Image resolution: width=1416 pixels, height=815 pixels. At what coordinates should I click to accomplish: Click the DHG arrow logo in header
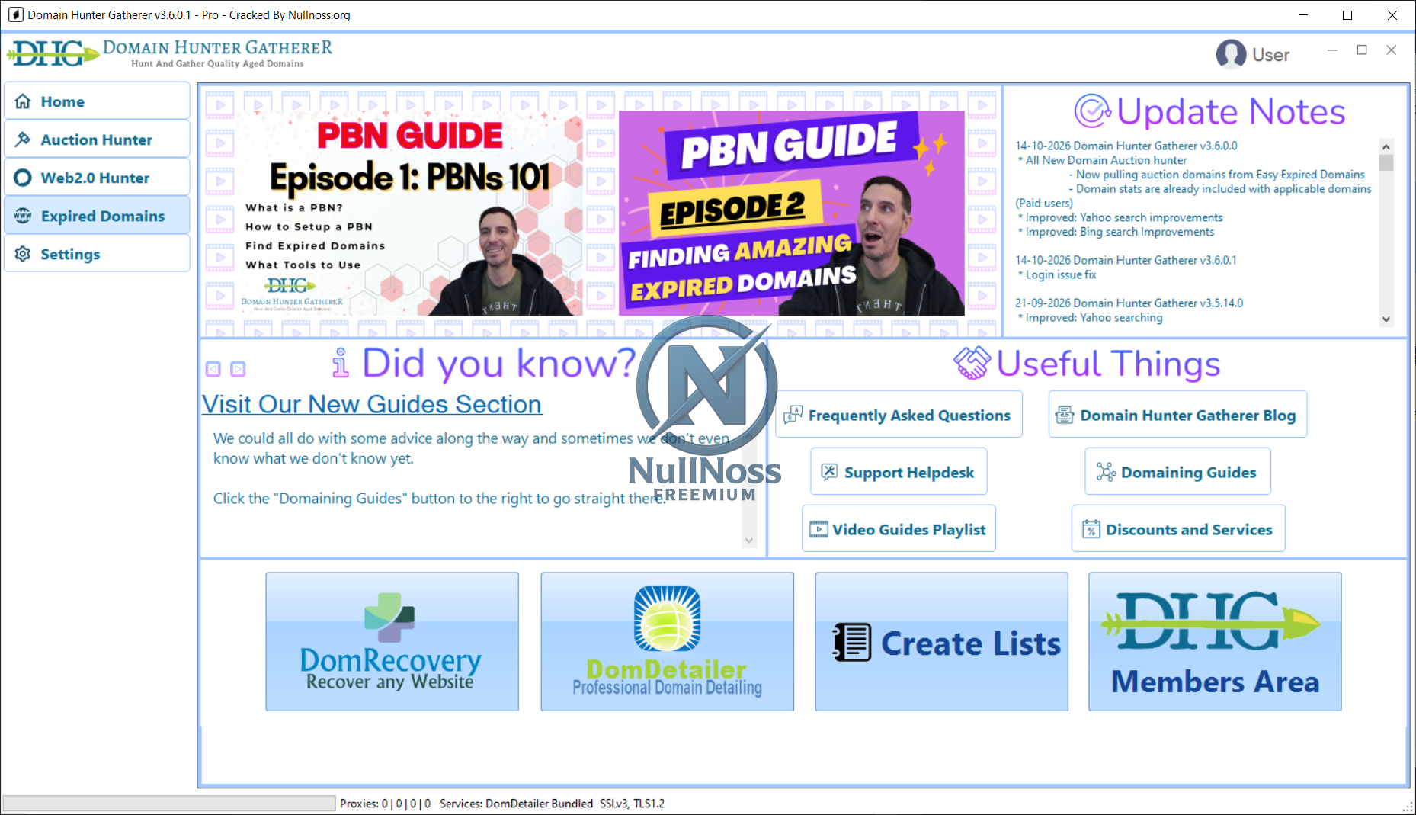coord(53,53)
